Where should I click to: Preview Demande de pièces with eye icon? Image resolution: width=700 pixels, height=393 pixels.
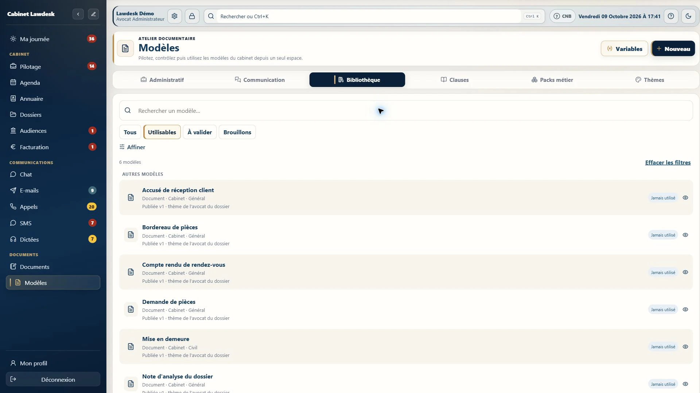685,310
